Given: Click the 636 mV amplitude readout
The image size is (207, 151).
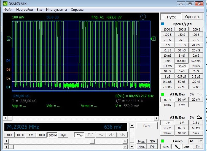Looking at the screenshot, I should pyautogui.click(x=113, y=127).
